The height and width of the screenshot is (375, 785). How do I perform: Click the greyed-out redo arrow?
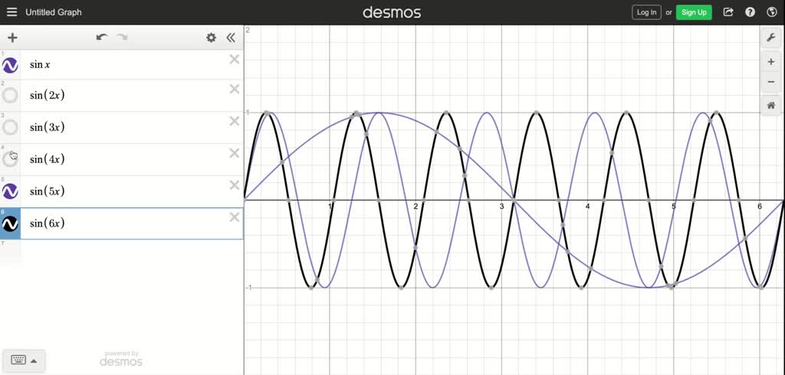(x=122, y=37)
